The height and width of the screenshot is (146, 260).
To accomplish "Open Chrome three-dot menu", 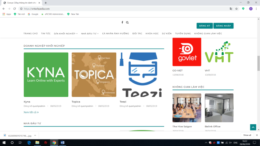I will click(256, 9).
